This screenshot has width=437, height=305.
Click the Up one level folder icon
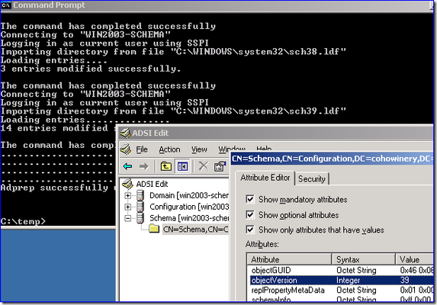click(165, 166)
